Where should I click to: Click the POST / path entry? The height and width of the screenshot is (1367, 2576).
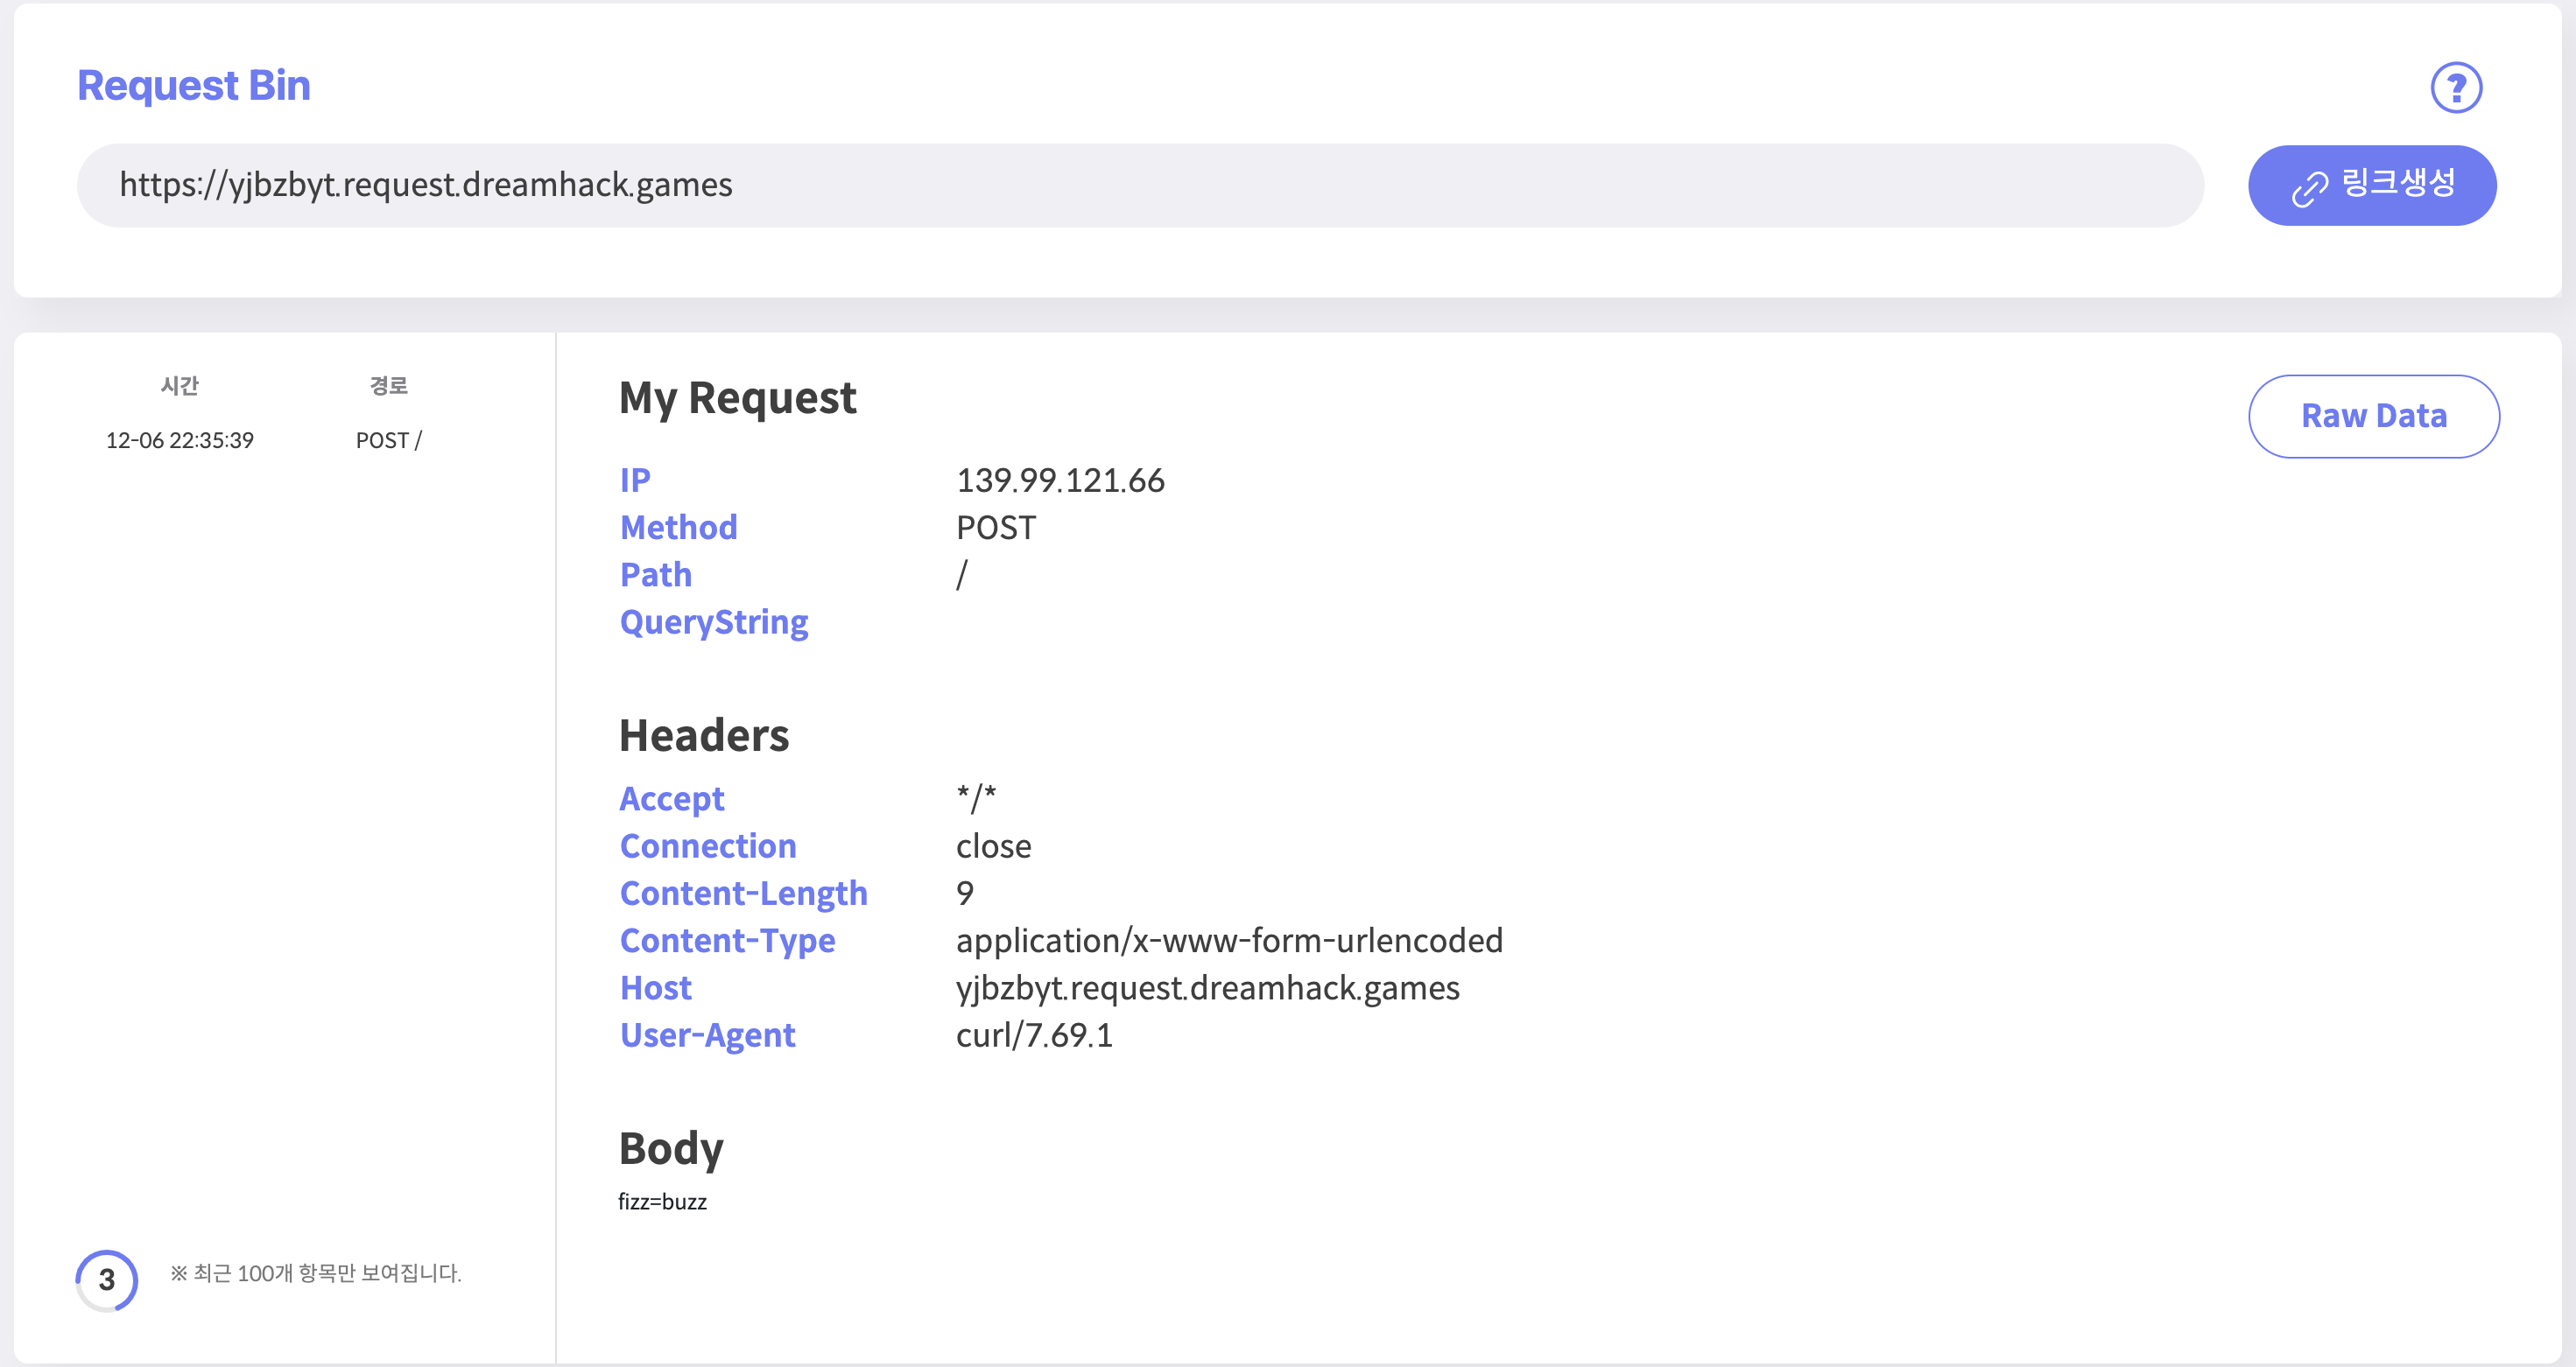(389, 441)
